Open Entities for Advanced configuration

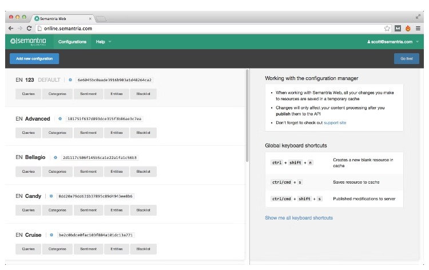(117, 133)
